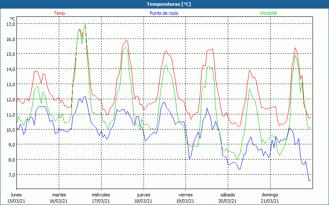Select the green Windchill legend label
The width and height of the screenshot is (329, 205).
[x=268, y=13]
